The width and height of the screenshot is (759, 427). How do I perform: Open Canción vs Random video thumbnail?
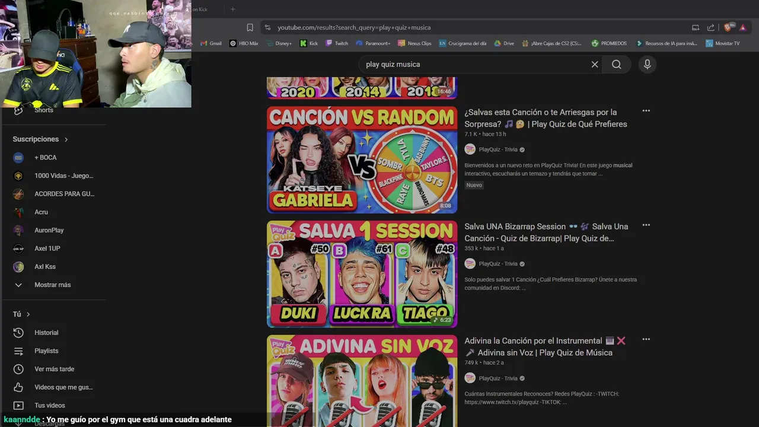[362, 160]
